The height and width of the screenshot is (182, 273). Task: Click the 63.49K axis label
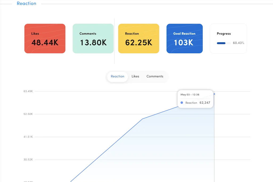point(28,91)
